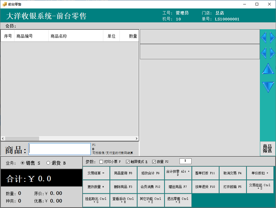The height and width of the screenshot is (208, 276).
Task: Click the horizontal scrollbar right arrow
Action: point(136,138)
